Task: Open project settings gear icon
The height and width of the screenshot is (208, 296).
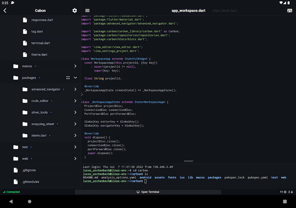Action: [75, 11]
